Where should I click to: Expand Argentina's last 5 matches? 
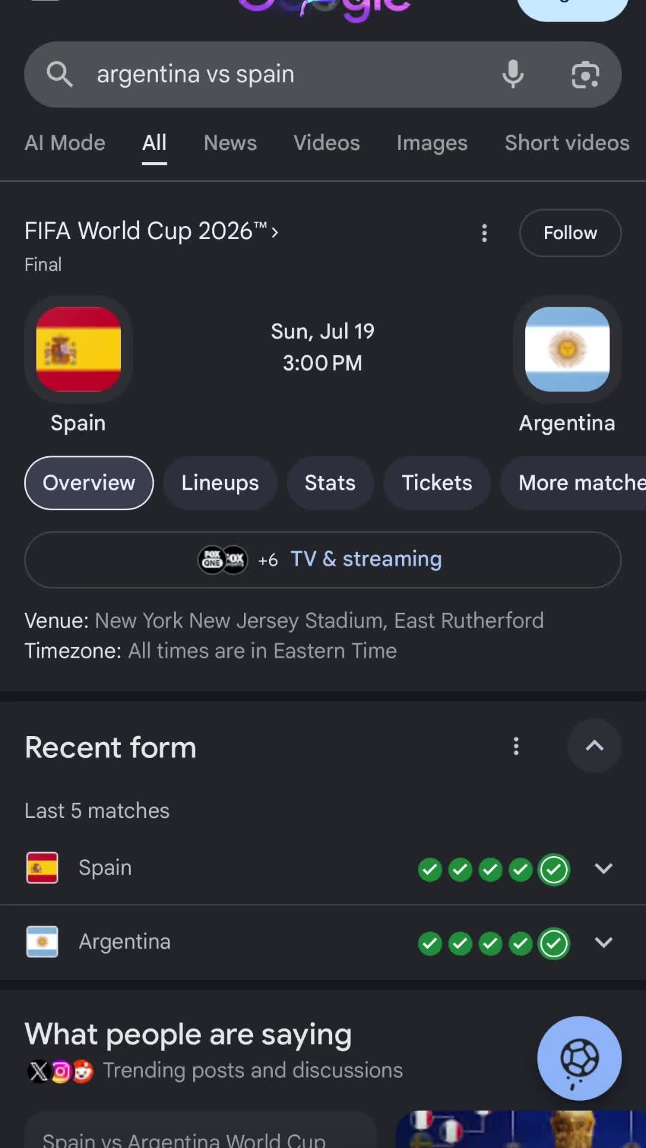point(604,942)
